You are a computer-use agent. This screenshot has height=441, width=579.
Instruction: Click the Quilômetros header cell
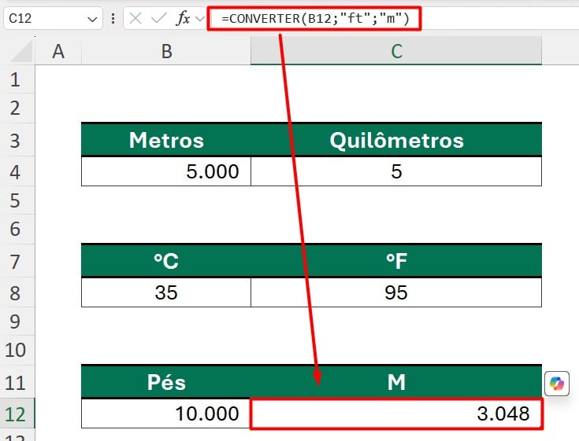(396, 140)
